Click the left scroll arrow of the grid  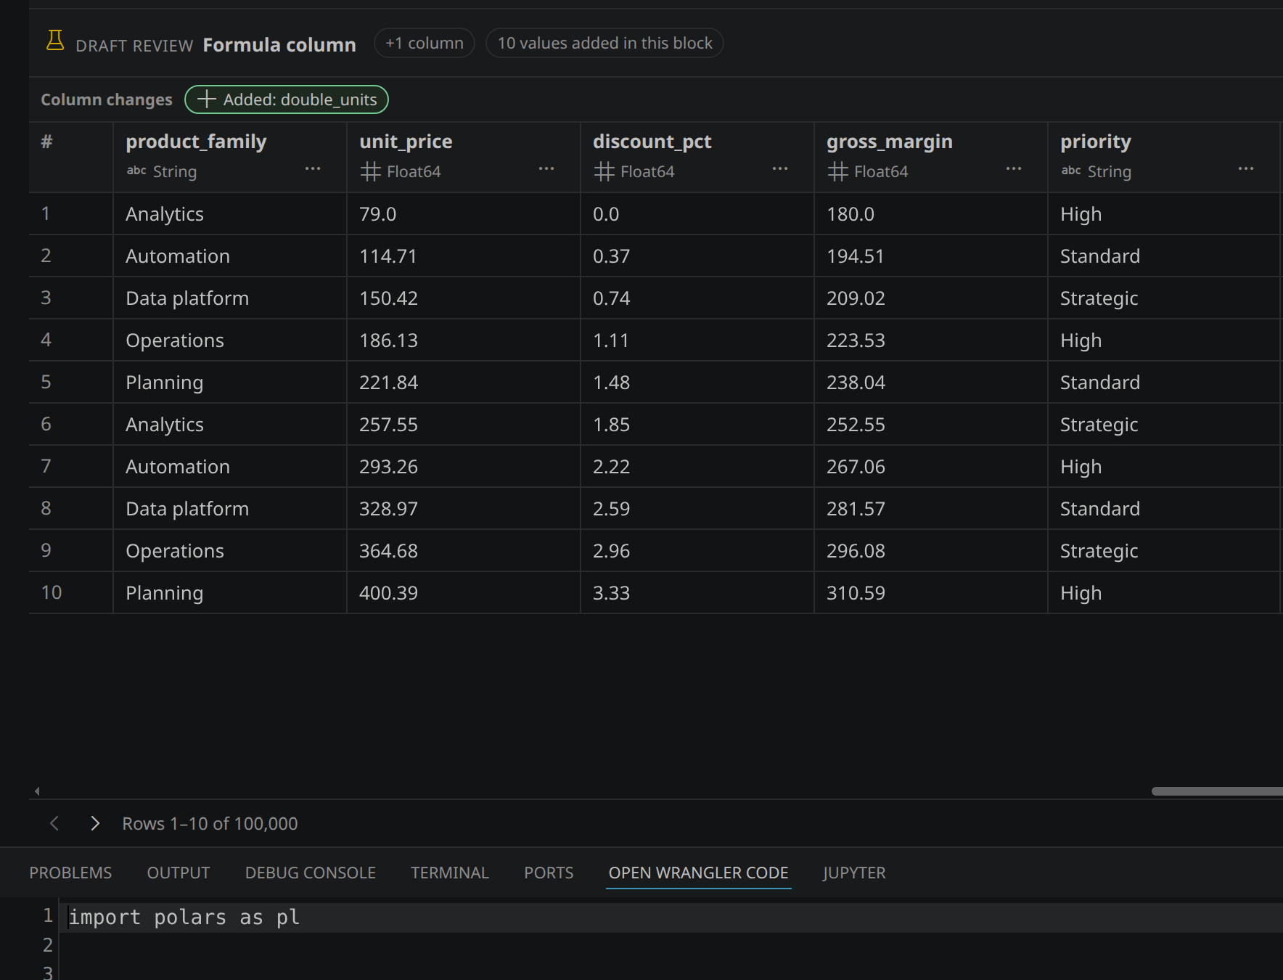[x=37, y=791]
